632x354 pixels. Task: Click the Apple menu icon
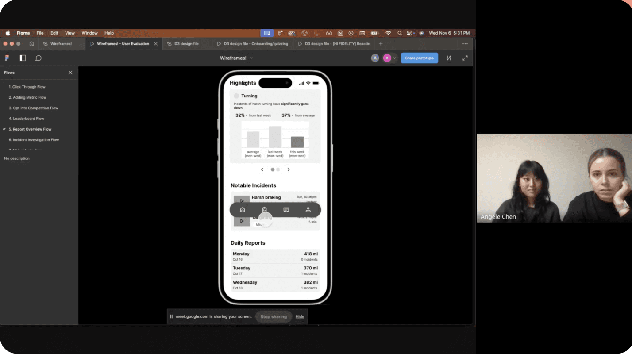(x=8, y=33)
